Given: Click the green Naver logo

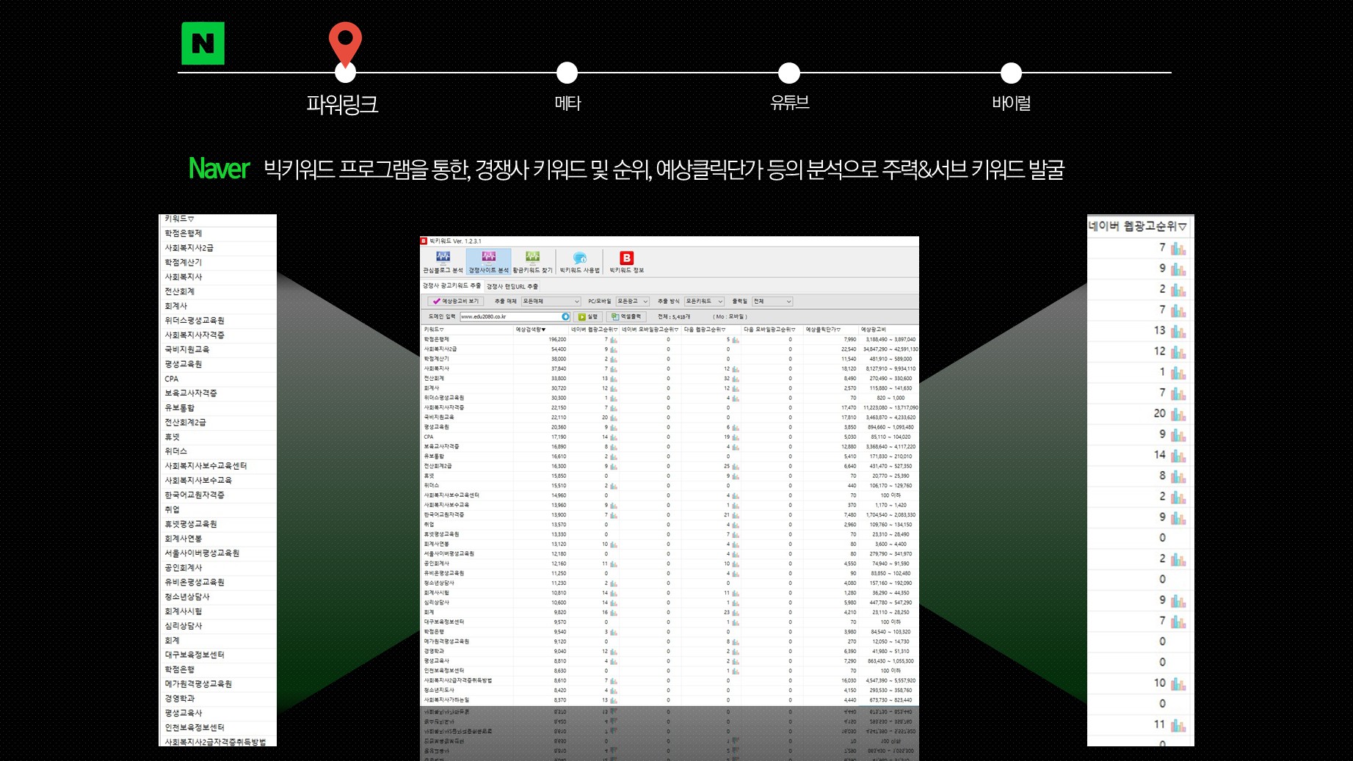Looking at the screenshot, I should pyautogui.click(x=203, y=43).
